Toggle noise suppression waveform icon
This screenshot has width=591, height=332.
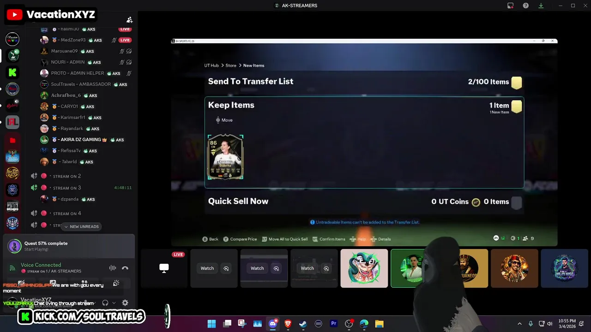112,268
